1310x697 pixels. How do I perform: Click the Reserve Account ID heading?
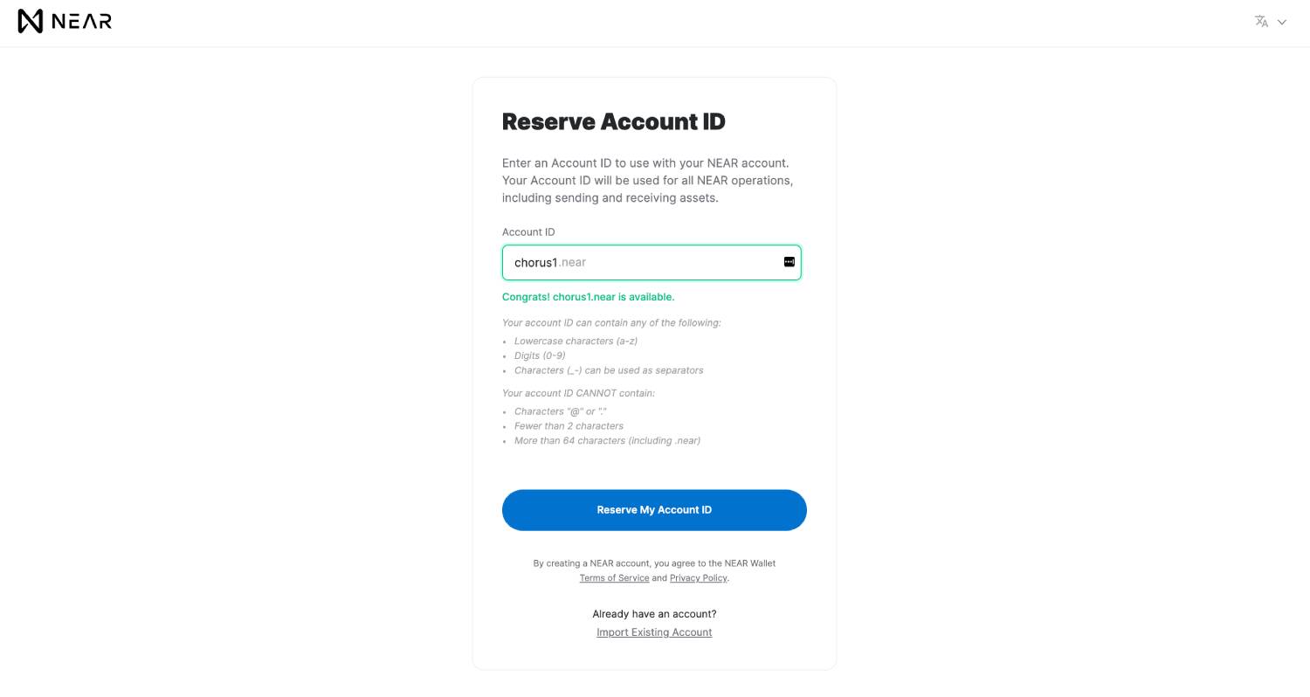point(613,121)
